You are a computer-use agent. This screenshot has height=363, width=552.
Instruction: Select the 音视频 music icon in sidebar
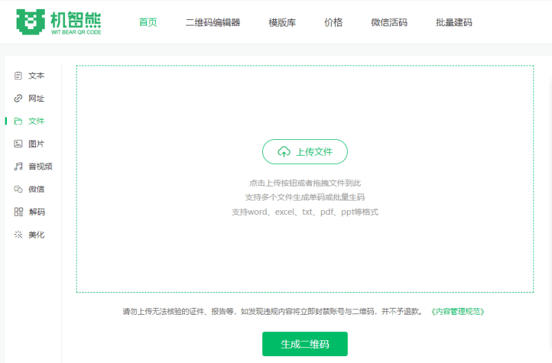click(x=19, y=167)
